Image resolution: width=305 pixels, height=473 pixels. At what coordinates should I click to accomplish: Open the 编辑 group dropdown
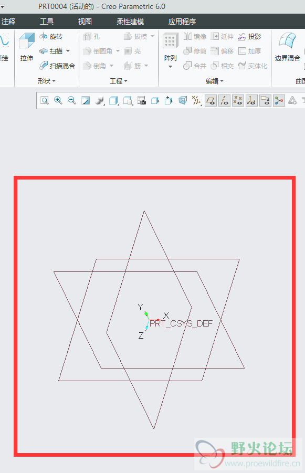coord(215,81)
